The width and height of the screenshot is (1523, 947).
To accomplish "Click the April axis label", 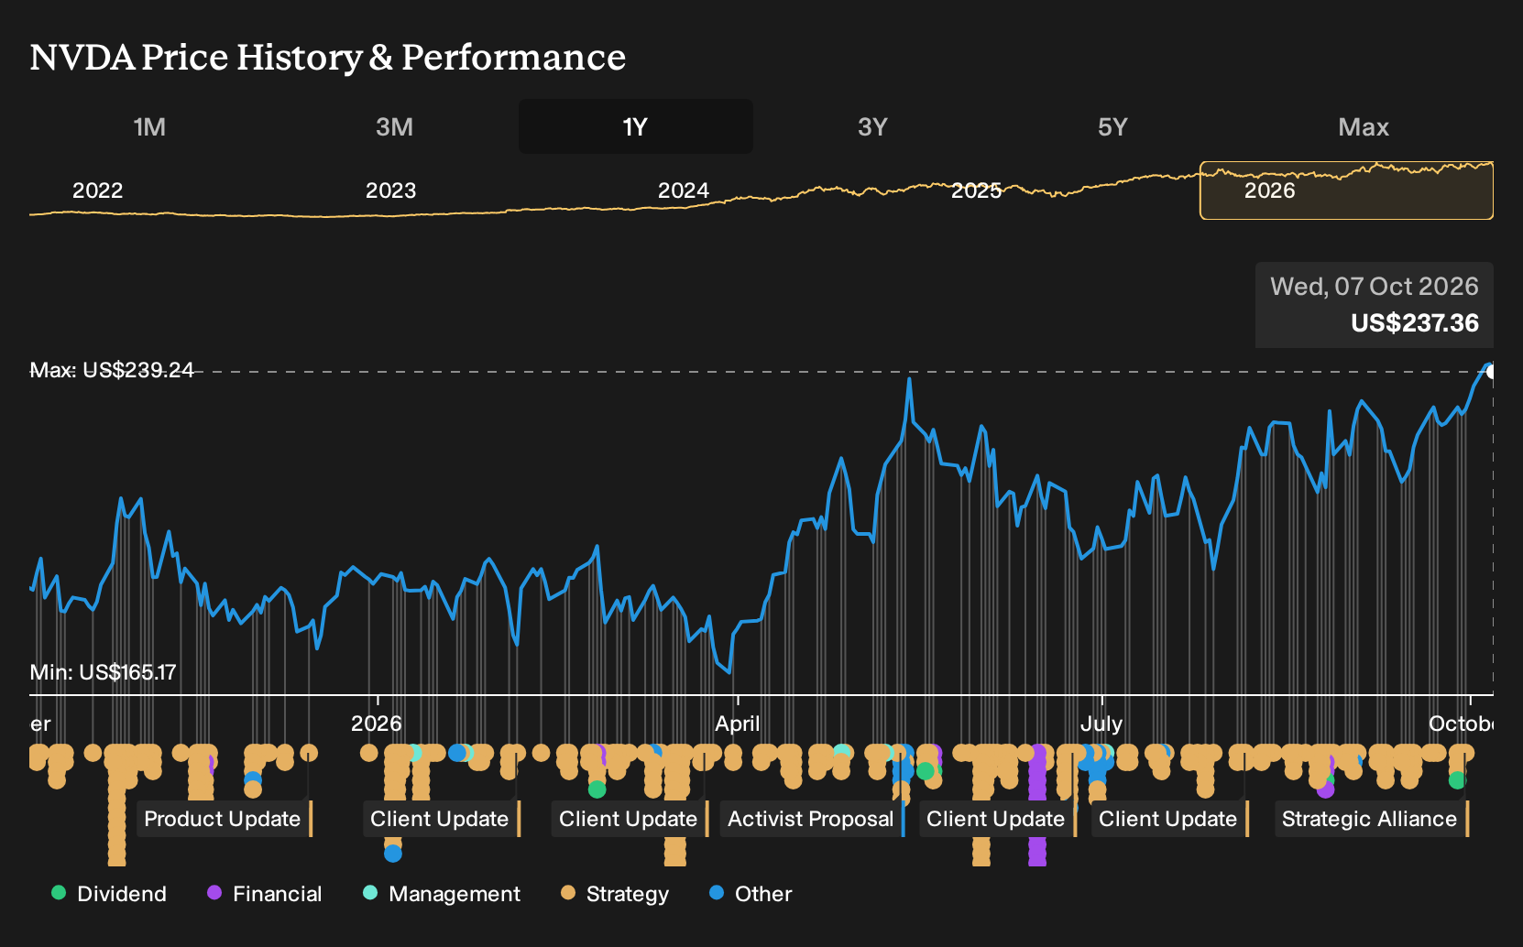I will click(738, 724).
